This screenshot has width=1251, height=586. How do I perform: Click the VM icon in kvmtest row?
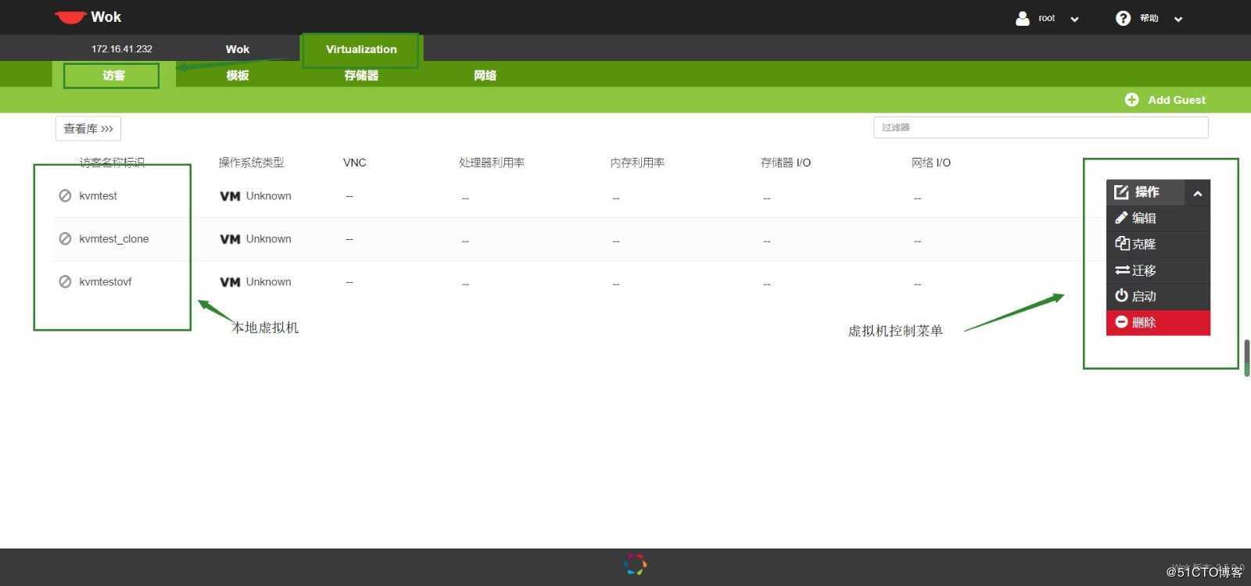230,196
